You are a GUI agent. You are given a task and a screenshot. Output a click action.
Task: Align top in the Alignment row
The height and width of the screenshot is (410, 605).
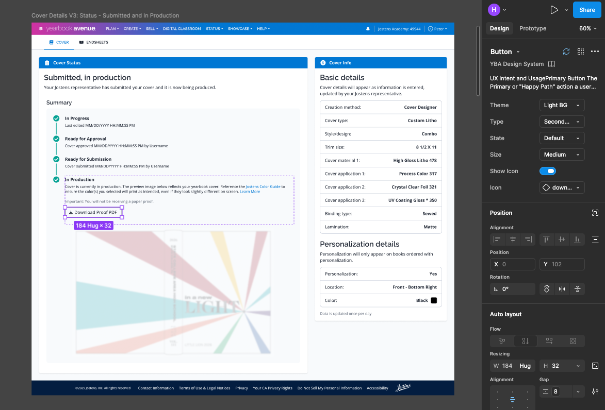coord(546,240)
